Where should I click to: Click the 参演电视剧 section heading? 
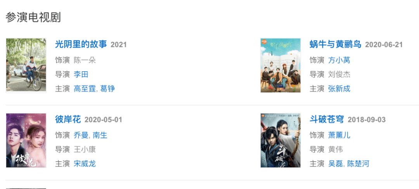[33, 17]
